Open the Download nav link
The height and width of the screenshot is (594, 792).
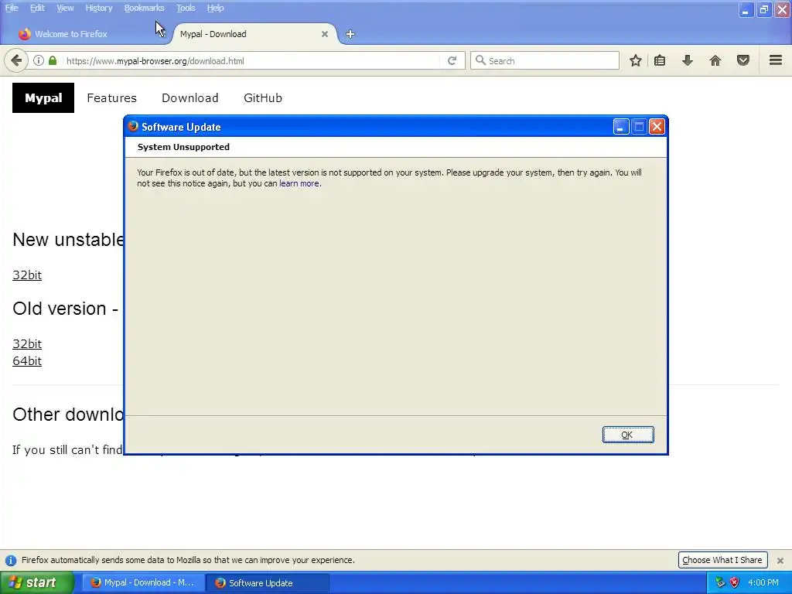point(190,97)
